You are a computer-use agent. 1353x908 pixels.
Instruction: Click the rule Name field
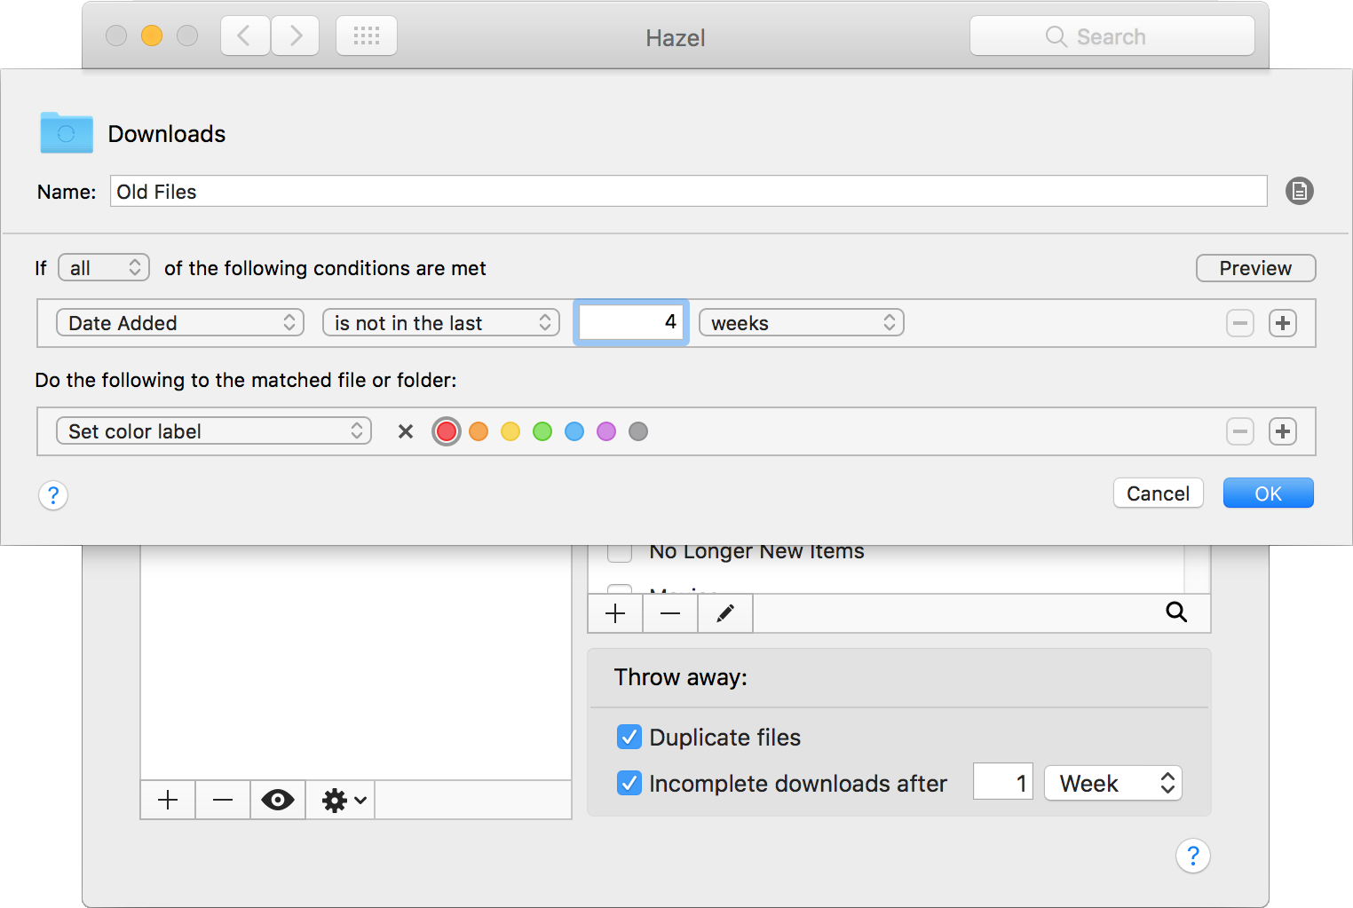tap(689, 192)
